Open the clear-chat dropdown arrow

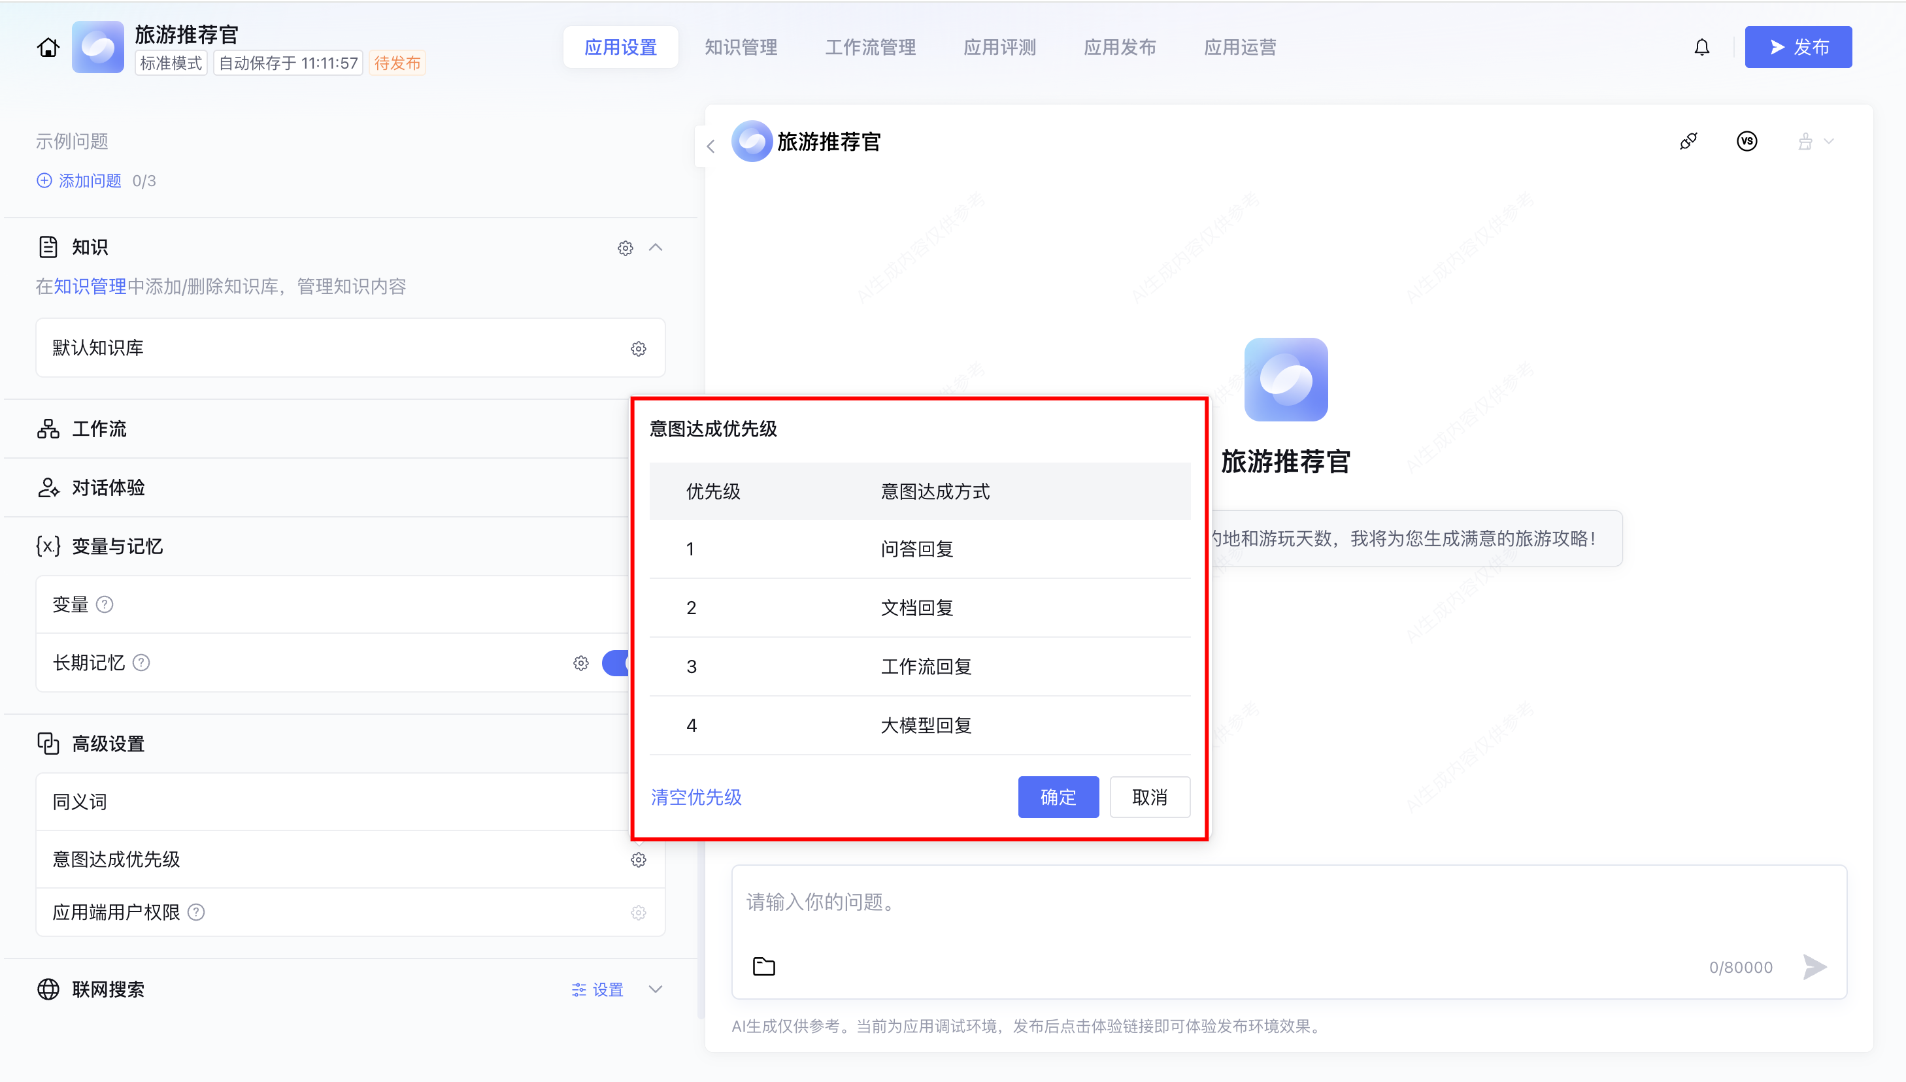pyautogui.click(x=1829, y=141)
